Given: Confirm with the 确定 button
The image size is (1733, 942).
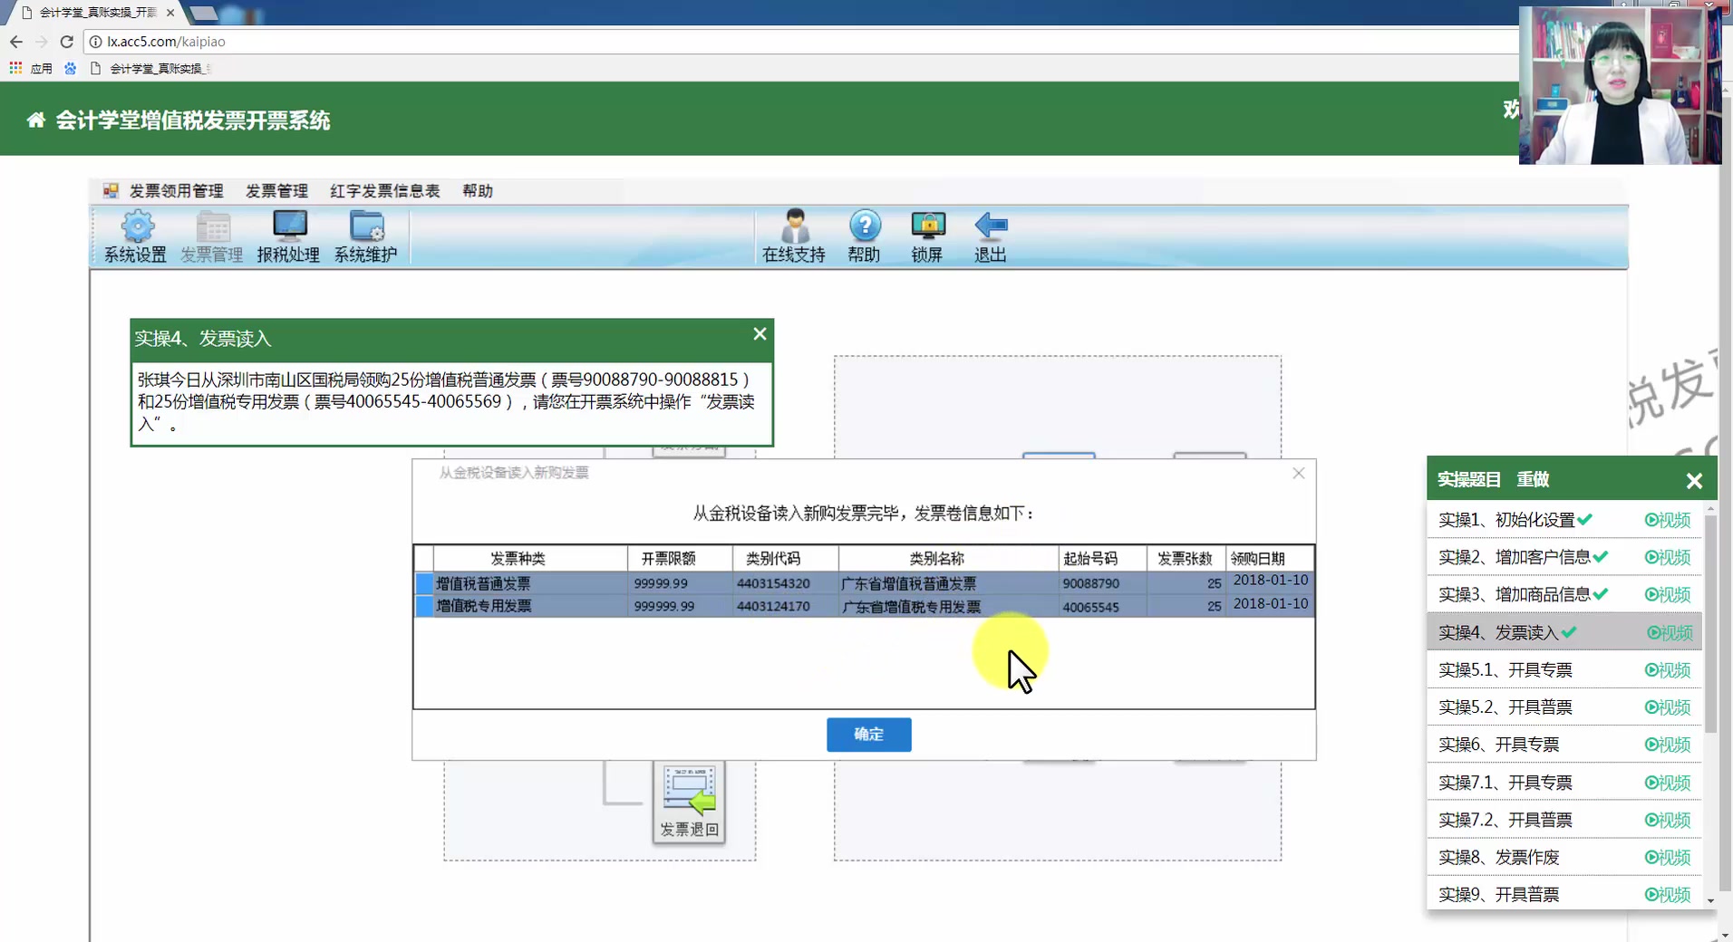Looking at the screenshot, I should coord(867,735).
